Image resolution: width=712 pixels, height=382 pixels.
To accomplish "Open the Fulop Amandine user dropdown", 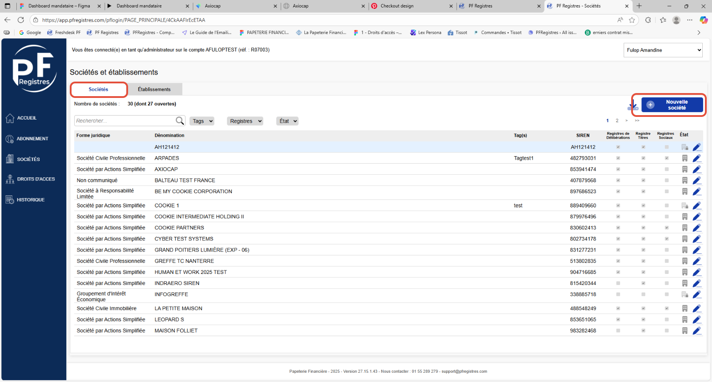I will coord(663,50).
